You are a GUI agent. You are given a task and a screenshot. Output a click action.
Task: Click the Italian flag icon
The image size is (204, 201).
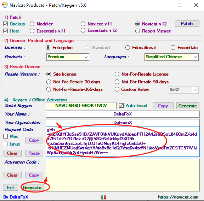click(103, 197)
